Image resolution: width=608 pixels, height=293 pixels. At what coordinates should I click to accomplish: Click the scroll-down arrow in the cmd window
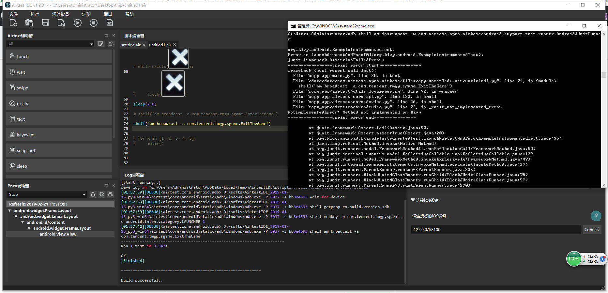[604, 185]
